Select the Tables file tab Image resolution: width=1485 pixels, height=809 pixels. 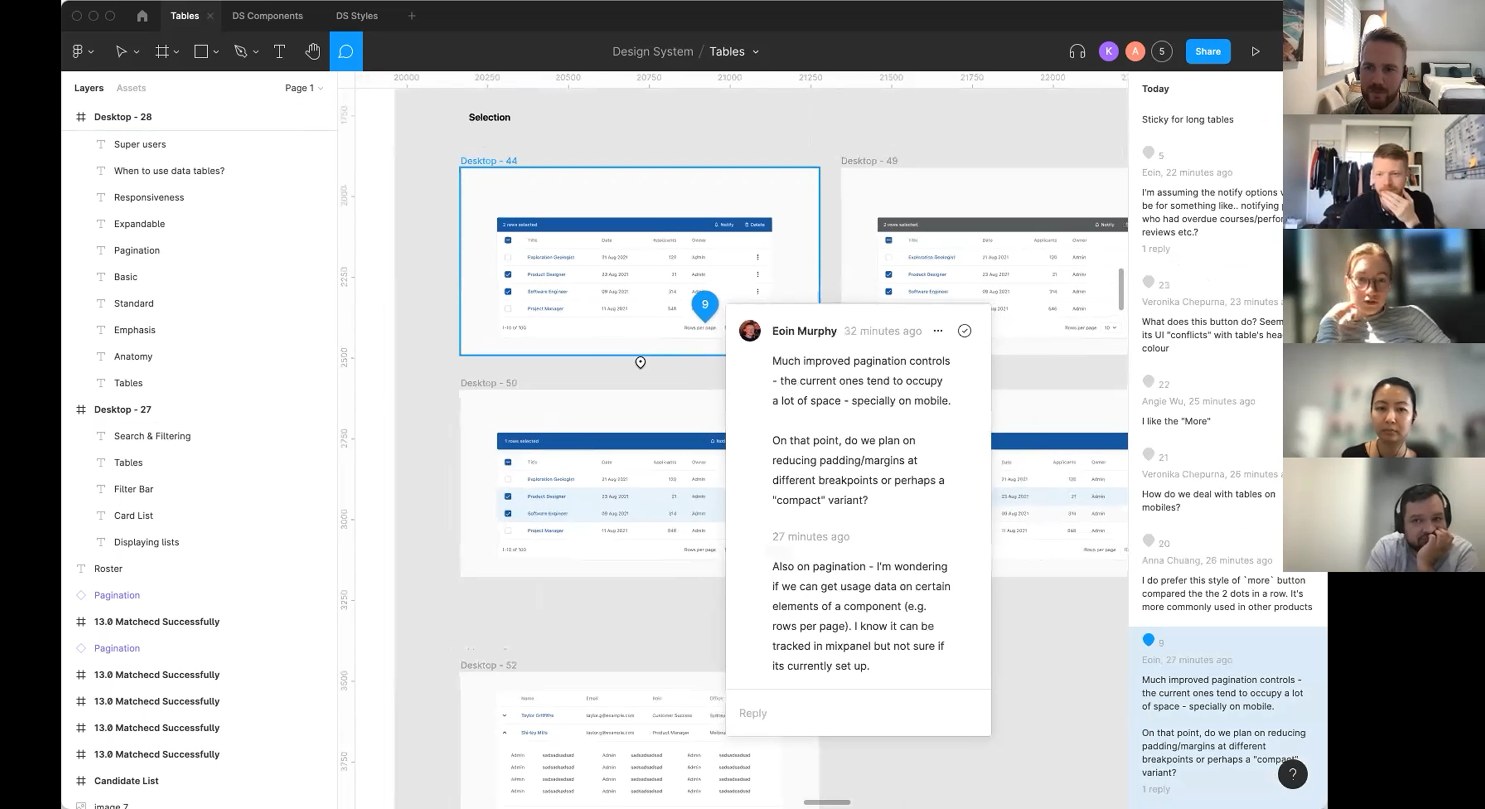(x=184, y=15)
